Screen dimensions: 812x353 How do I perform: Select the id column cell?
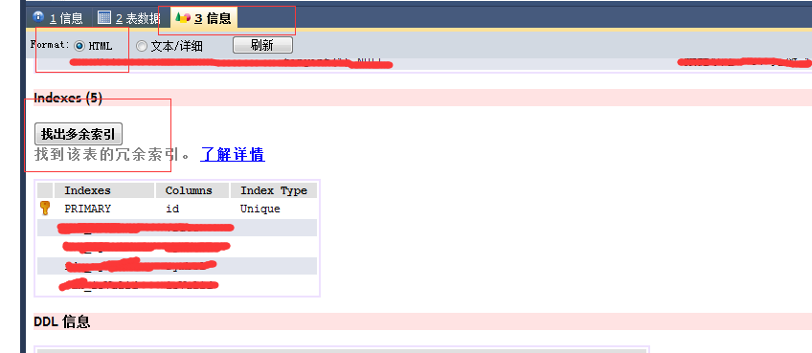coord(172,210)
